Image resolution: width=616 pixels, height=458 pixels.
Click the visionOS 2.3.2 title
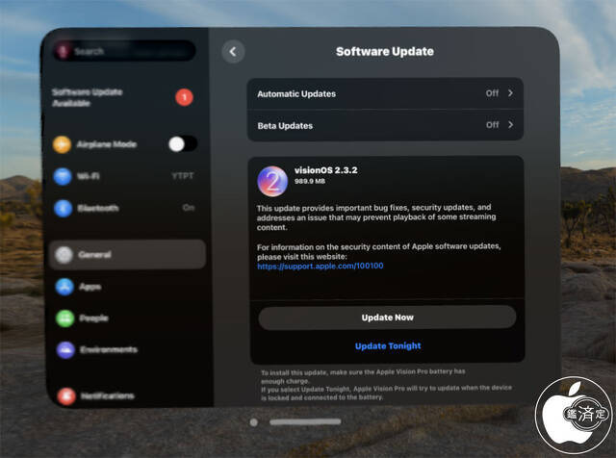tap(326, 170)
